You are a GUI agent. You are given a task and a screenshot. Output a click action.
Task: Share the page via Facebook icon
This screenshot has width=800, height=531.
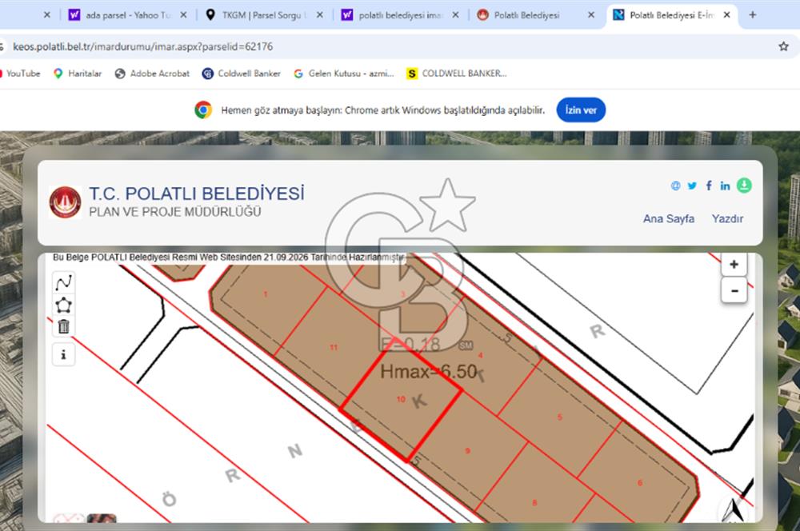(x=709, y=186)
